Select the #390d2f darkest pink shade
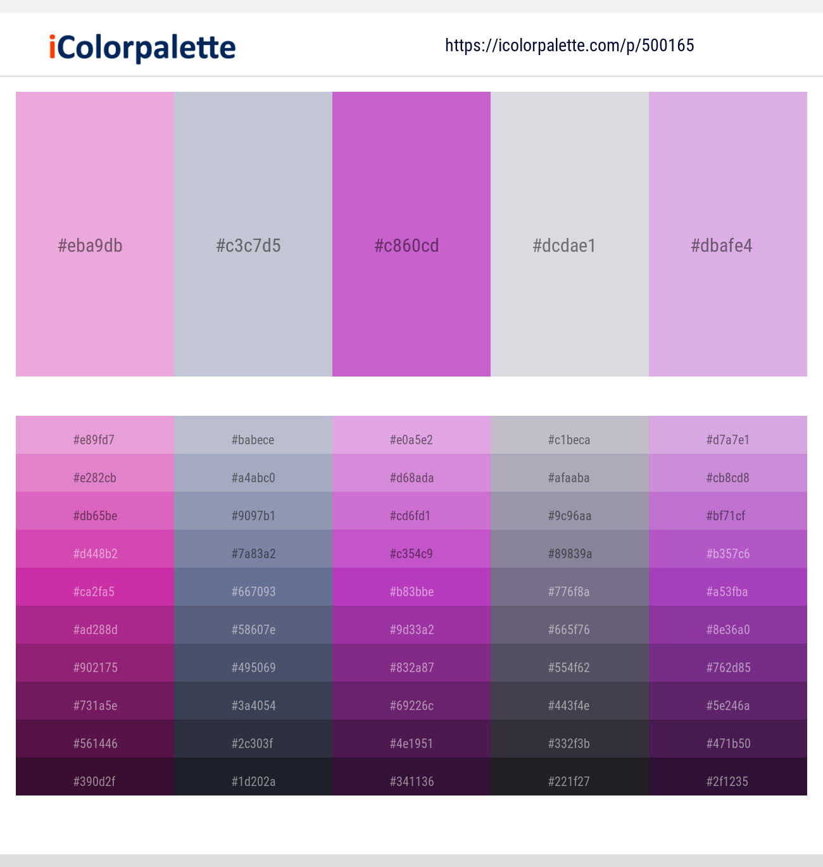Viewport: 823px width, 867px height. pyautogui.click(x=95, y=777)
